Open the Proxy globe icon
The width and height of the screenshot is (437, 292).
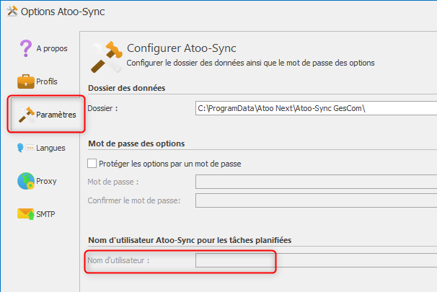point(26,181)
